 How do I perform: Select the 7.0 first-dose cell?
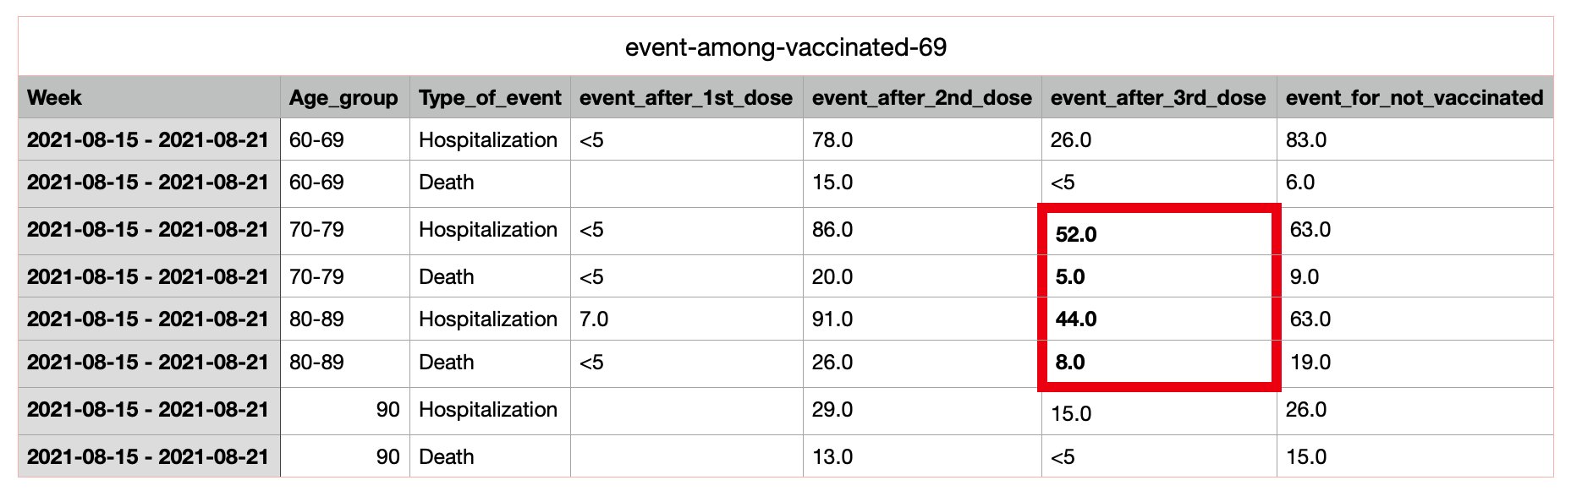point(594,319)
